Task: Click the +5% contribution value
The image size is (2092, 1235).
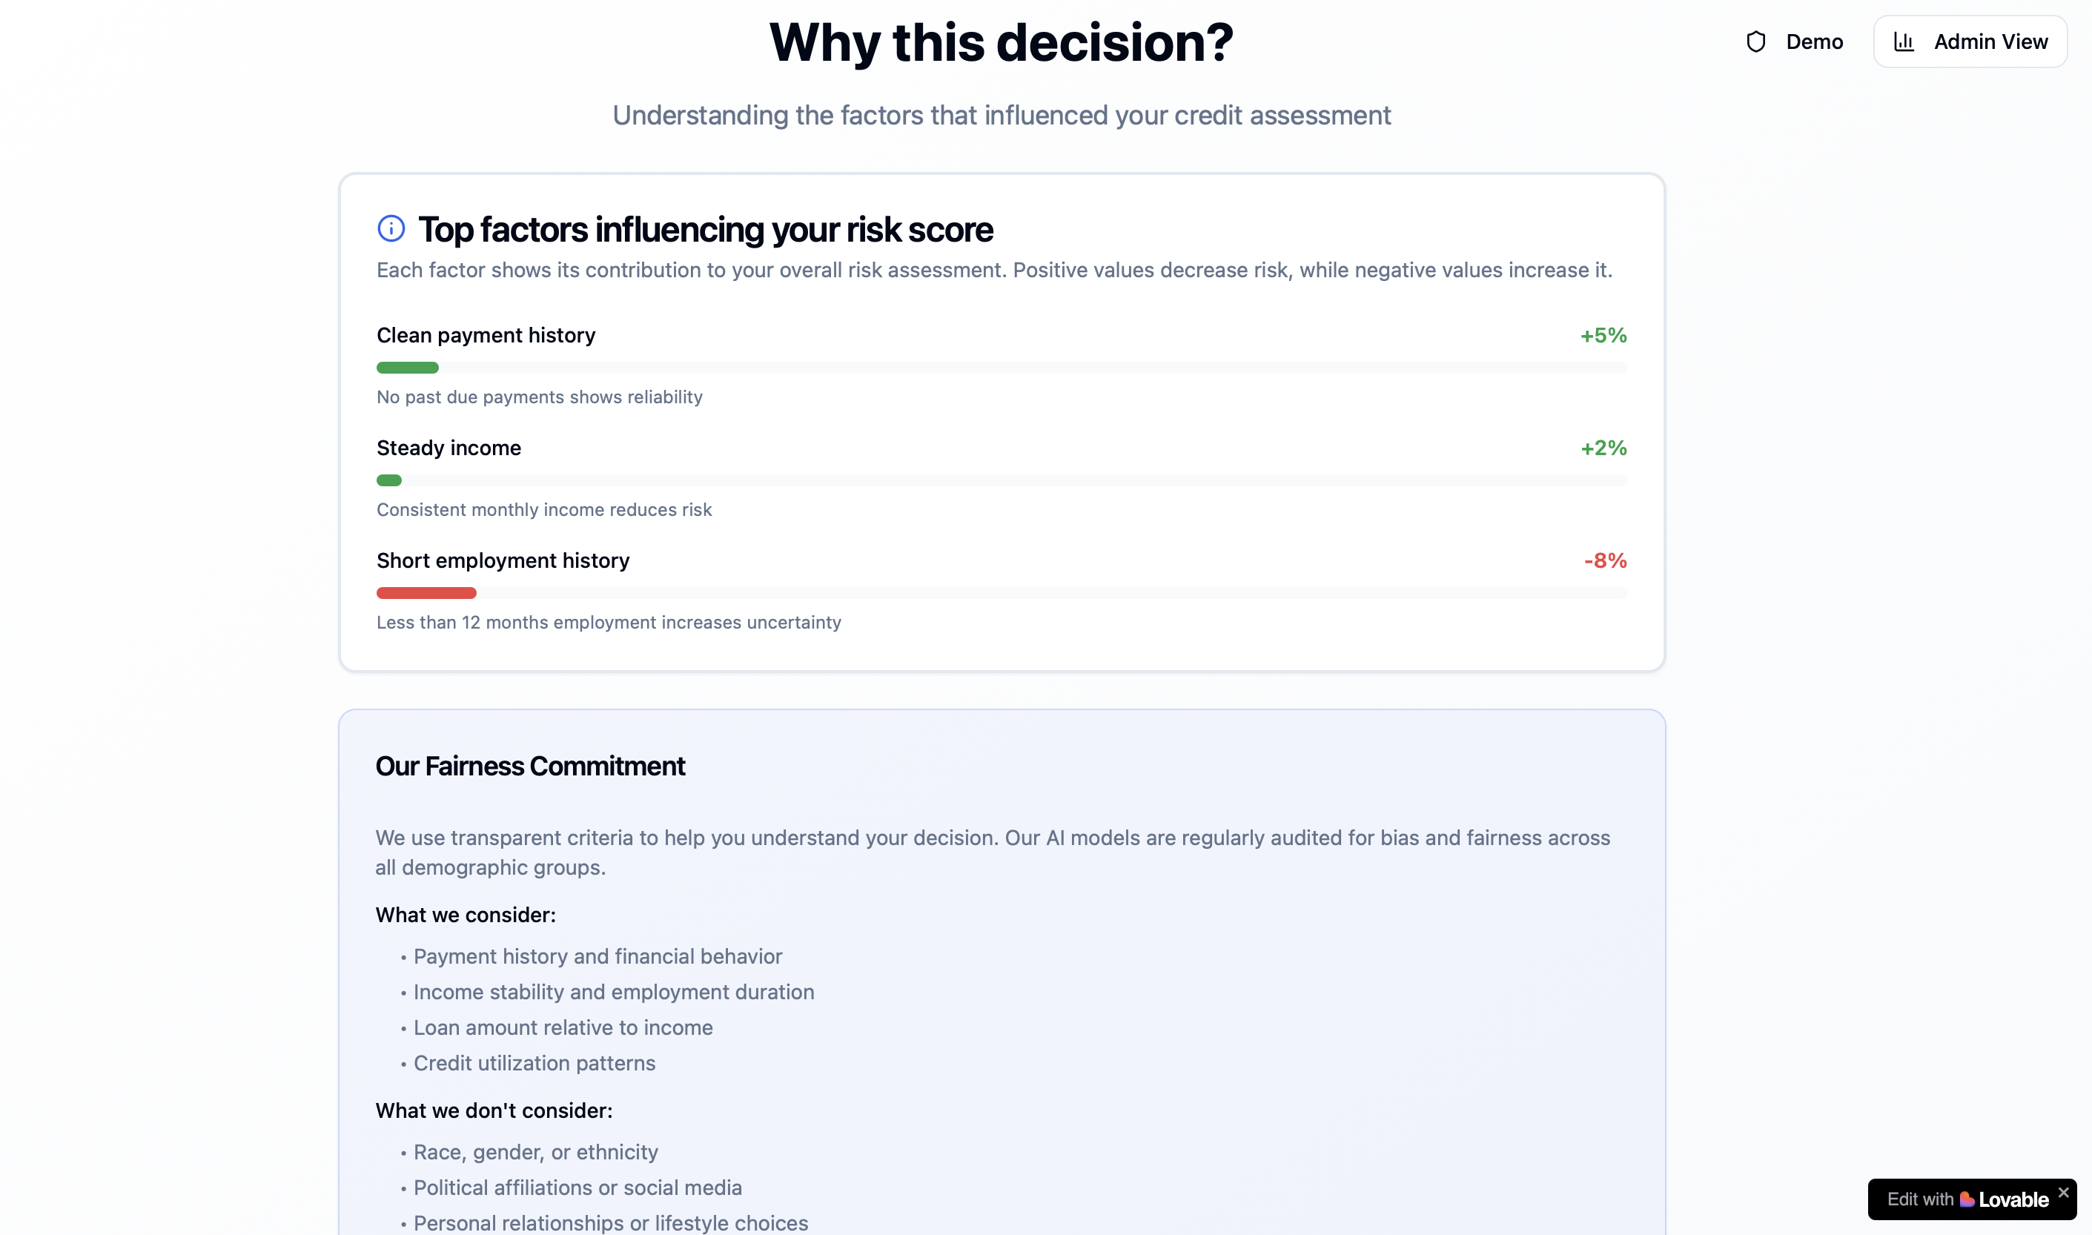Action: point(1603,335)
